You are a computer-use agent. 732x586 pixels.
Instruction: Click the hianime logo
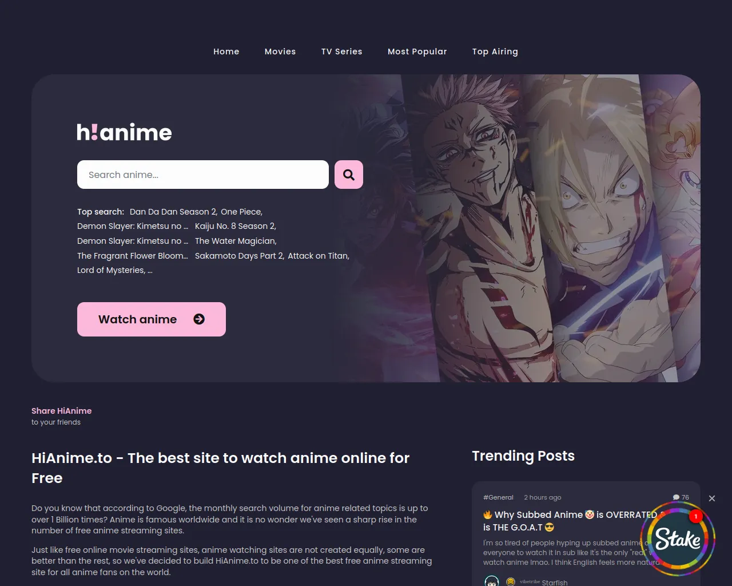pos(125,132)
